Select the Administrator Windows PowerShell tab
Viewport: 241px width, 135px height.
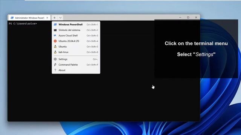29,18
